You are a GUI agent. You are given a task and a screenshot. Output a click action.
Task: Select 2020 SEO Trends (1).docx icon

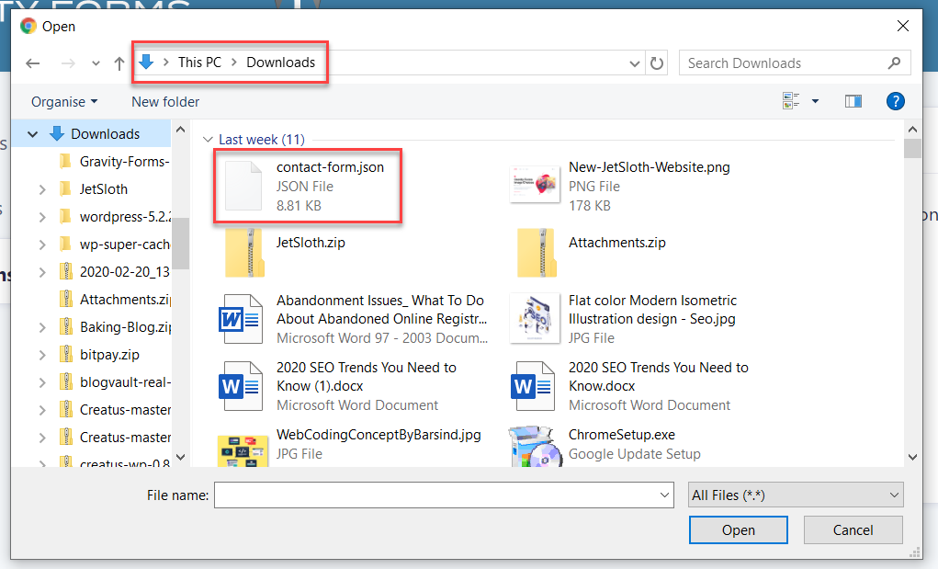point(241,386)
